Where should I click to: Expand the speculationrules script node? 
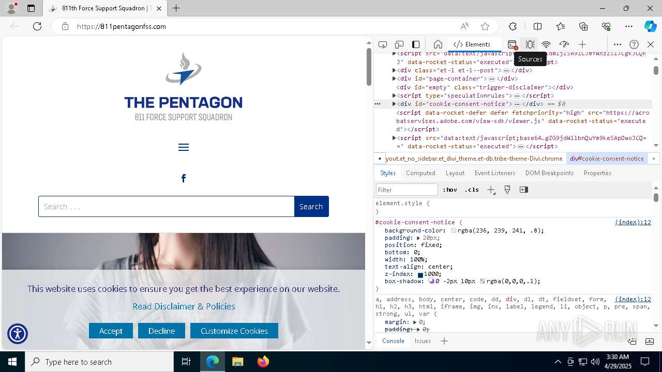point(394,96)
